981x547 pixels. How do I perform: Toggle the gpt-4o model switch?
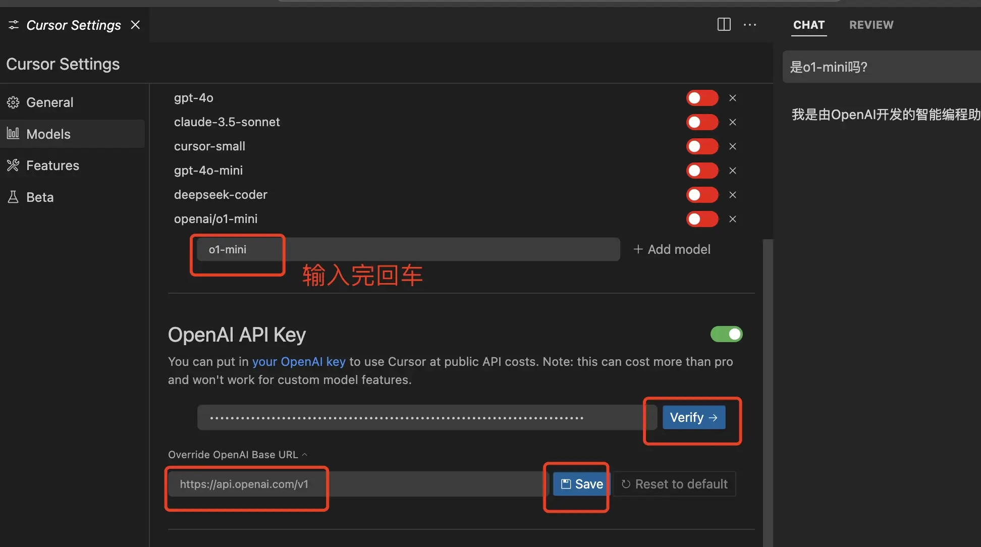pyautogui.click(x=702, y=98)
